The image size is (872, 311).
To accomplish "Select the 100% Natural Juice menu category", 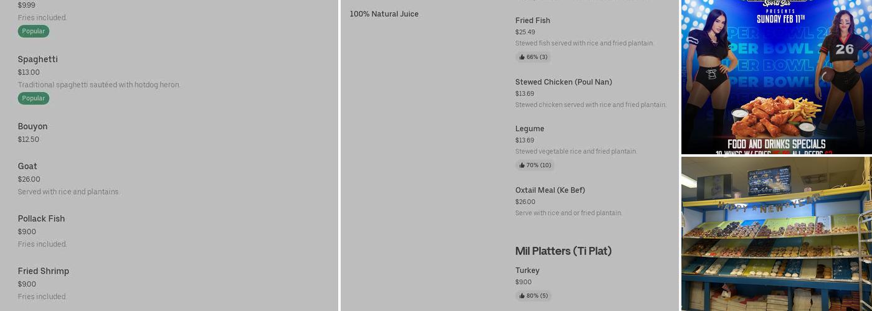I will (x=384, y=14).
